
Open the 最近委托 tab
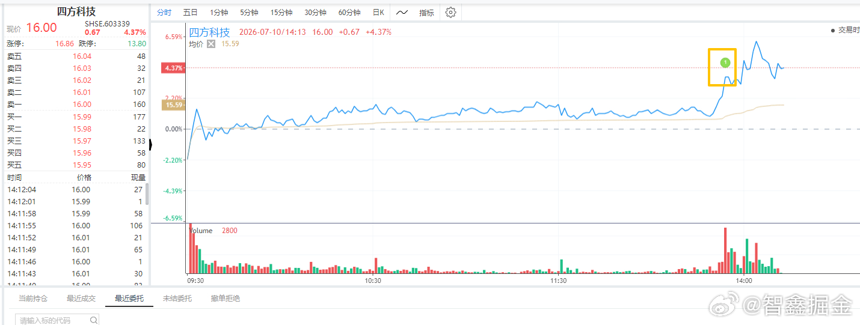click(129, 299)
